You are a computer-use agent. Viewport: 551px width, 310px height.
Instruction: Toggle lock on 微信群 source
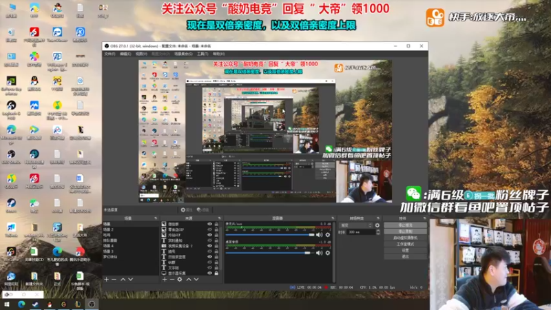(x=216, y=224)
